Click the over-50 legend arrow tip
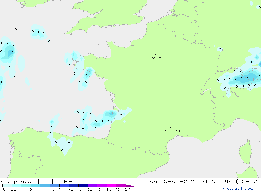 pos(131,186)
